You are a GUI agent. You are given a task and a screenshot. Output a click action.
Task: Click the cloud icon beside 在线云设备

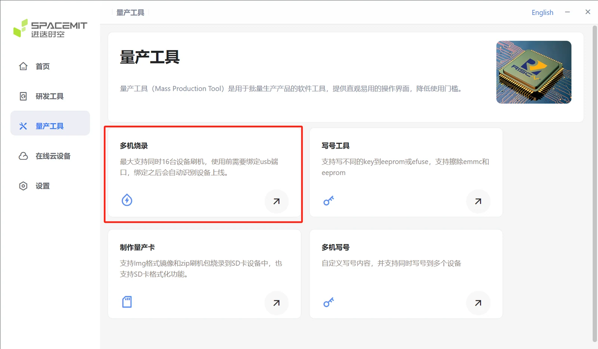[23, 156]
